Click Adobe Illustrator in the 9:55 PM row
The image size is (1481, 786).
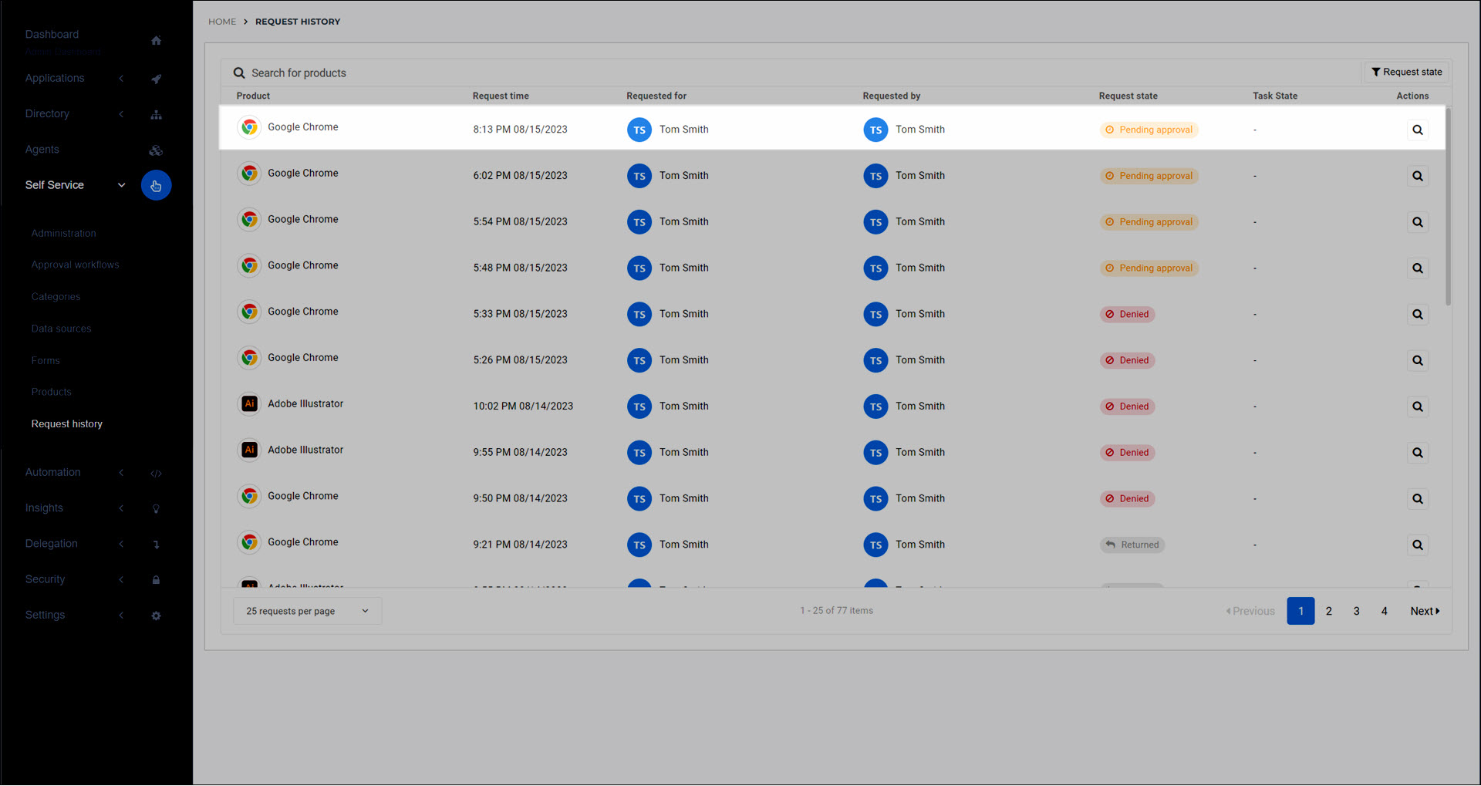305,450
